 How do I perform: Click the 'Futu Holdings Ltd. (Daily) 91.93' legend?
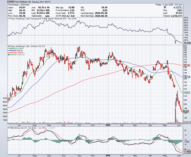[x=27, y=46]
